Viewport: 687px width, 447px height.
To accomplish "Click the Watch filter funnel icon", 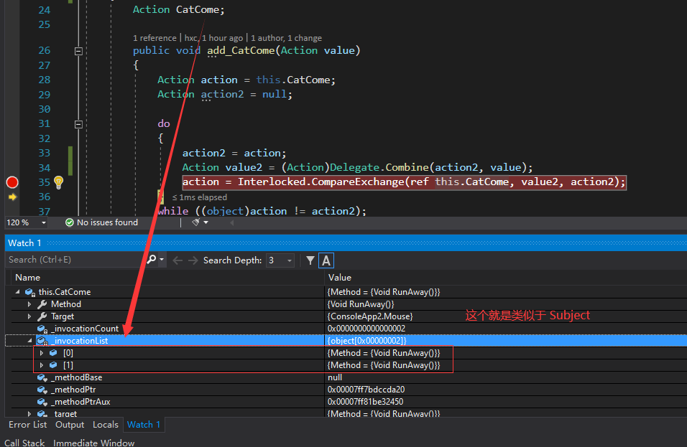I will [x=310, y=260].
